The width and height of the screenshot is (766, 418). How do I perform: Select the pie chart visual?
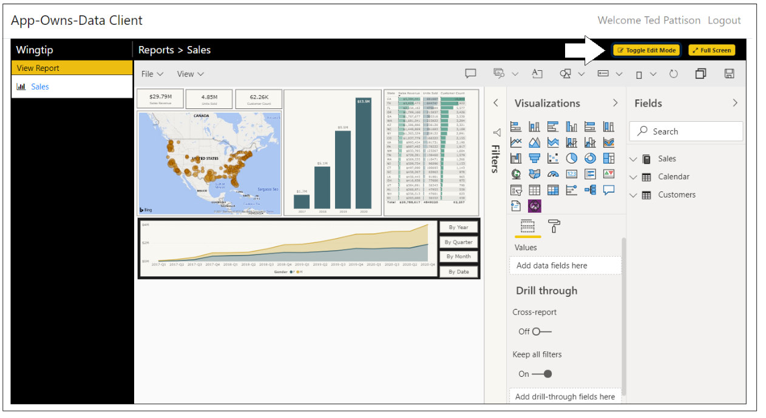pyautogui.click(x=571, y=158)
